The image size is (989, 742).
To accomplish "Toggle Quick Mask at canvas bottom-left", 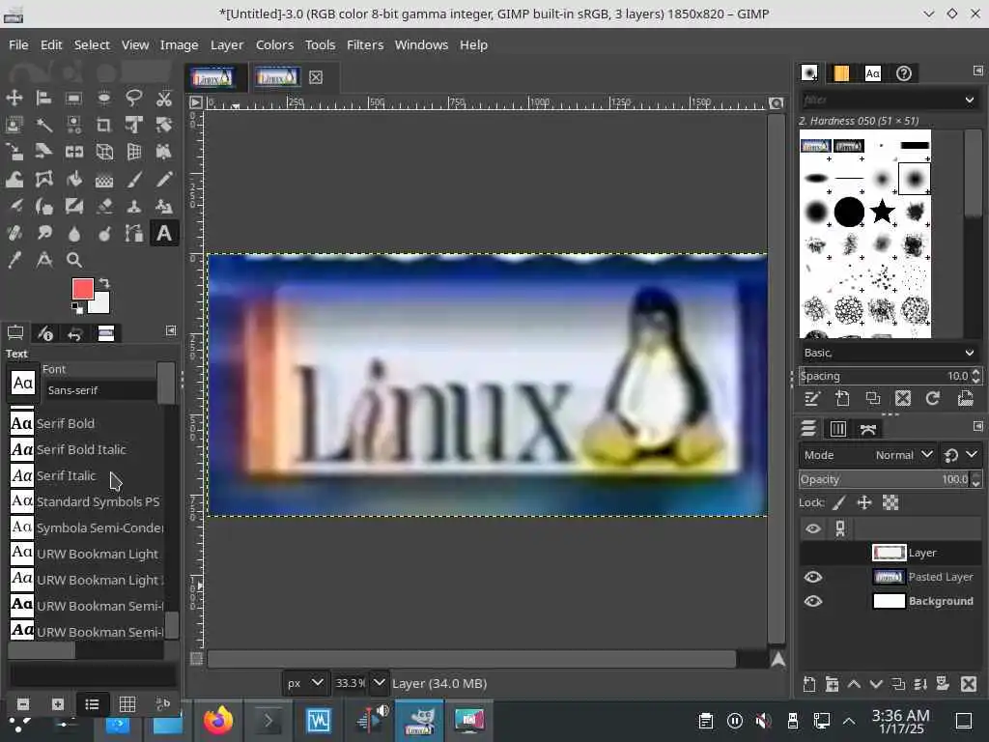I will [x=196, y=659].
